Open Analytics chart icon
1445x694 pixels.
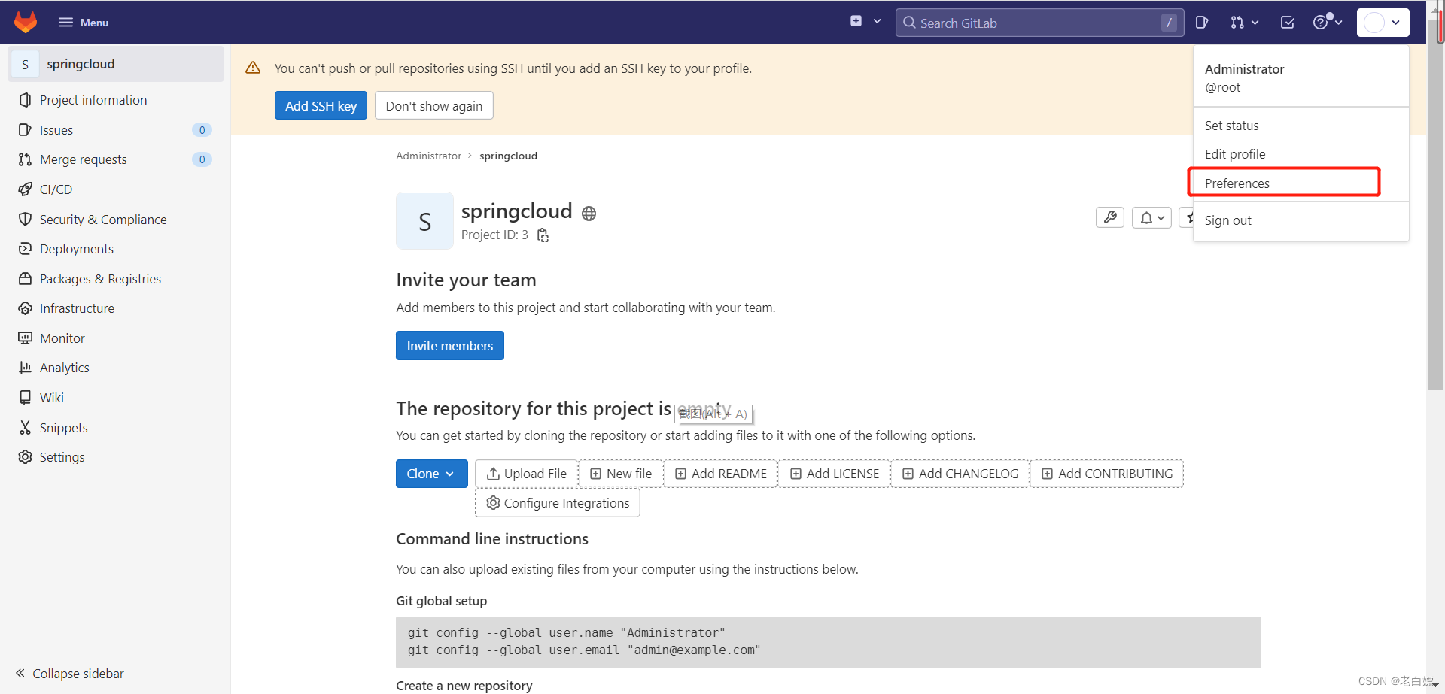click(25, 368)
